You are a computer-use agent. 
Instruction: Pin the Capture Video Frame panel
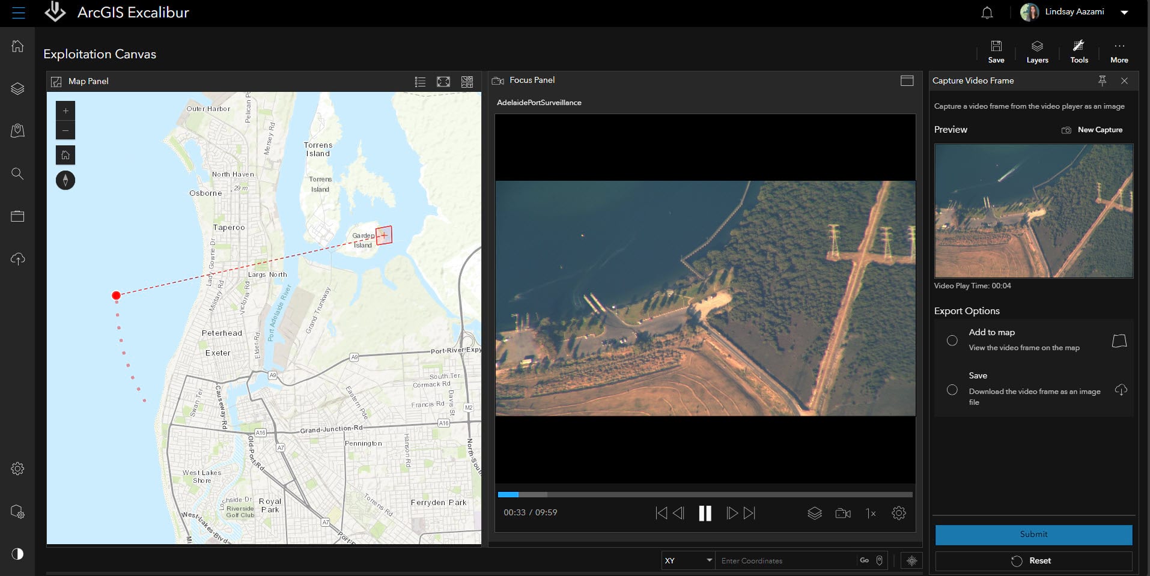coord(1102,80)
